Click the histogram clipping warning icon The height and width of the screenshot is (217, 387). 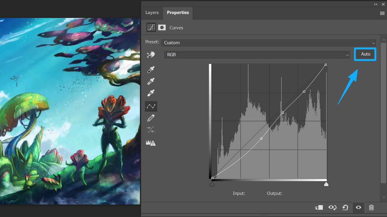click(151, 143)
